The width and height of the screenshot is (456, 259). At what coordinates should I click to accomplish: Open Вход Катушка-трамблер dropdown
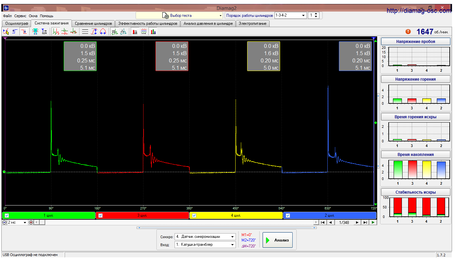click(x=205, y=245)
